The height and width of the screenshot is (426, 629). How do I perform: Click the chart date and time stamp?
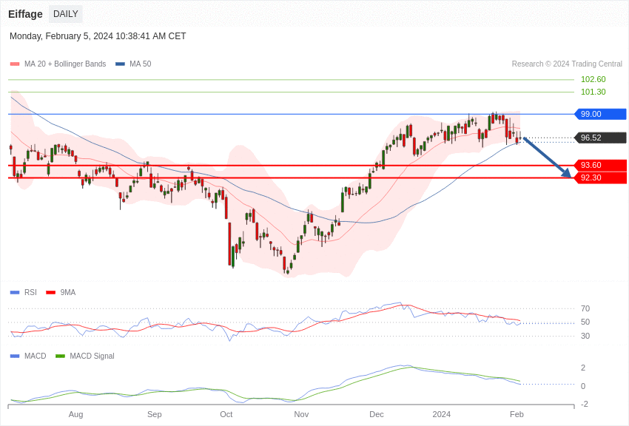pos(98,36)
